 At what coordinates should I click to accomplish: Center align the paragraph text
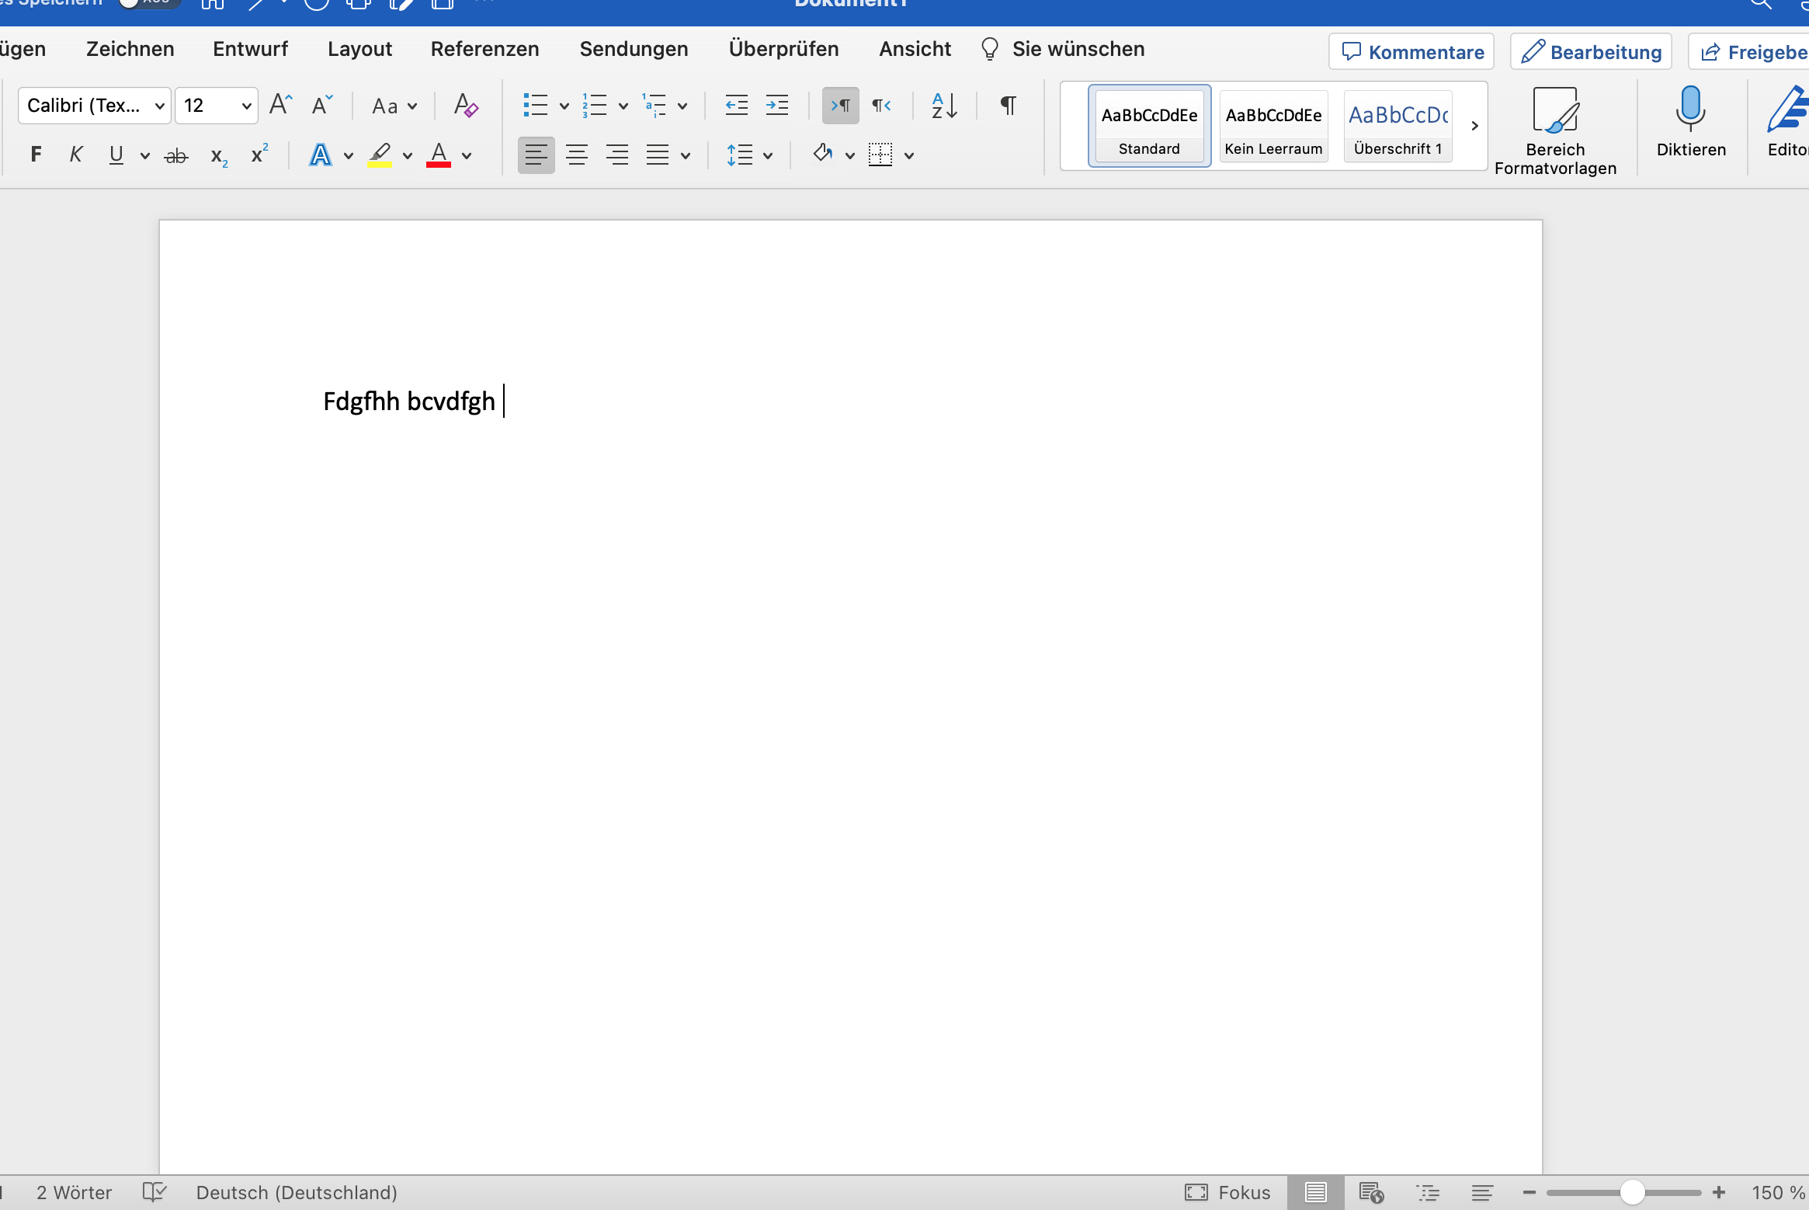tap(576, 155)
